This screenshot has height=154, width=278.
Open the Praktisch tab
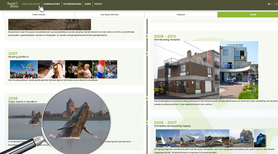tap(181, 15)
